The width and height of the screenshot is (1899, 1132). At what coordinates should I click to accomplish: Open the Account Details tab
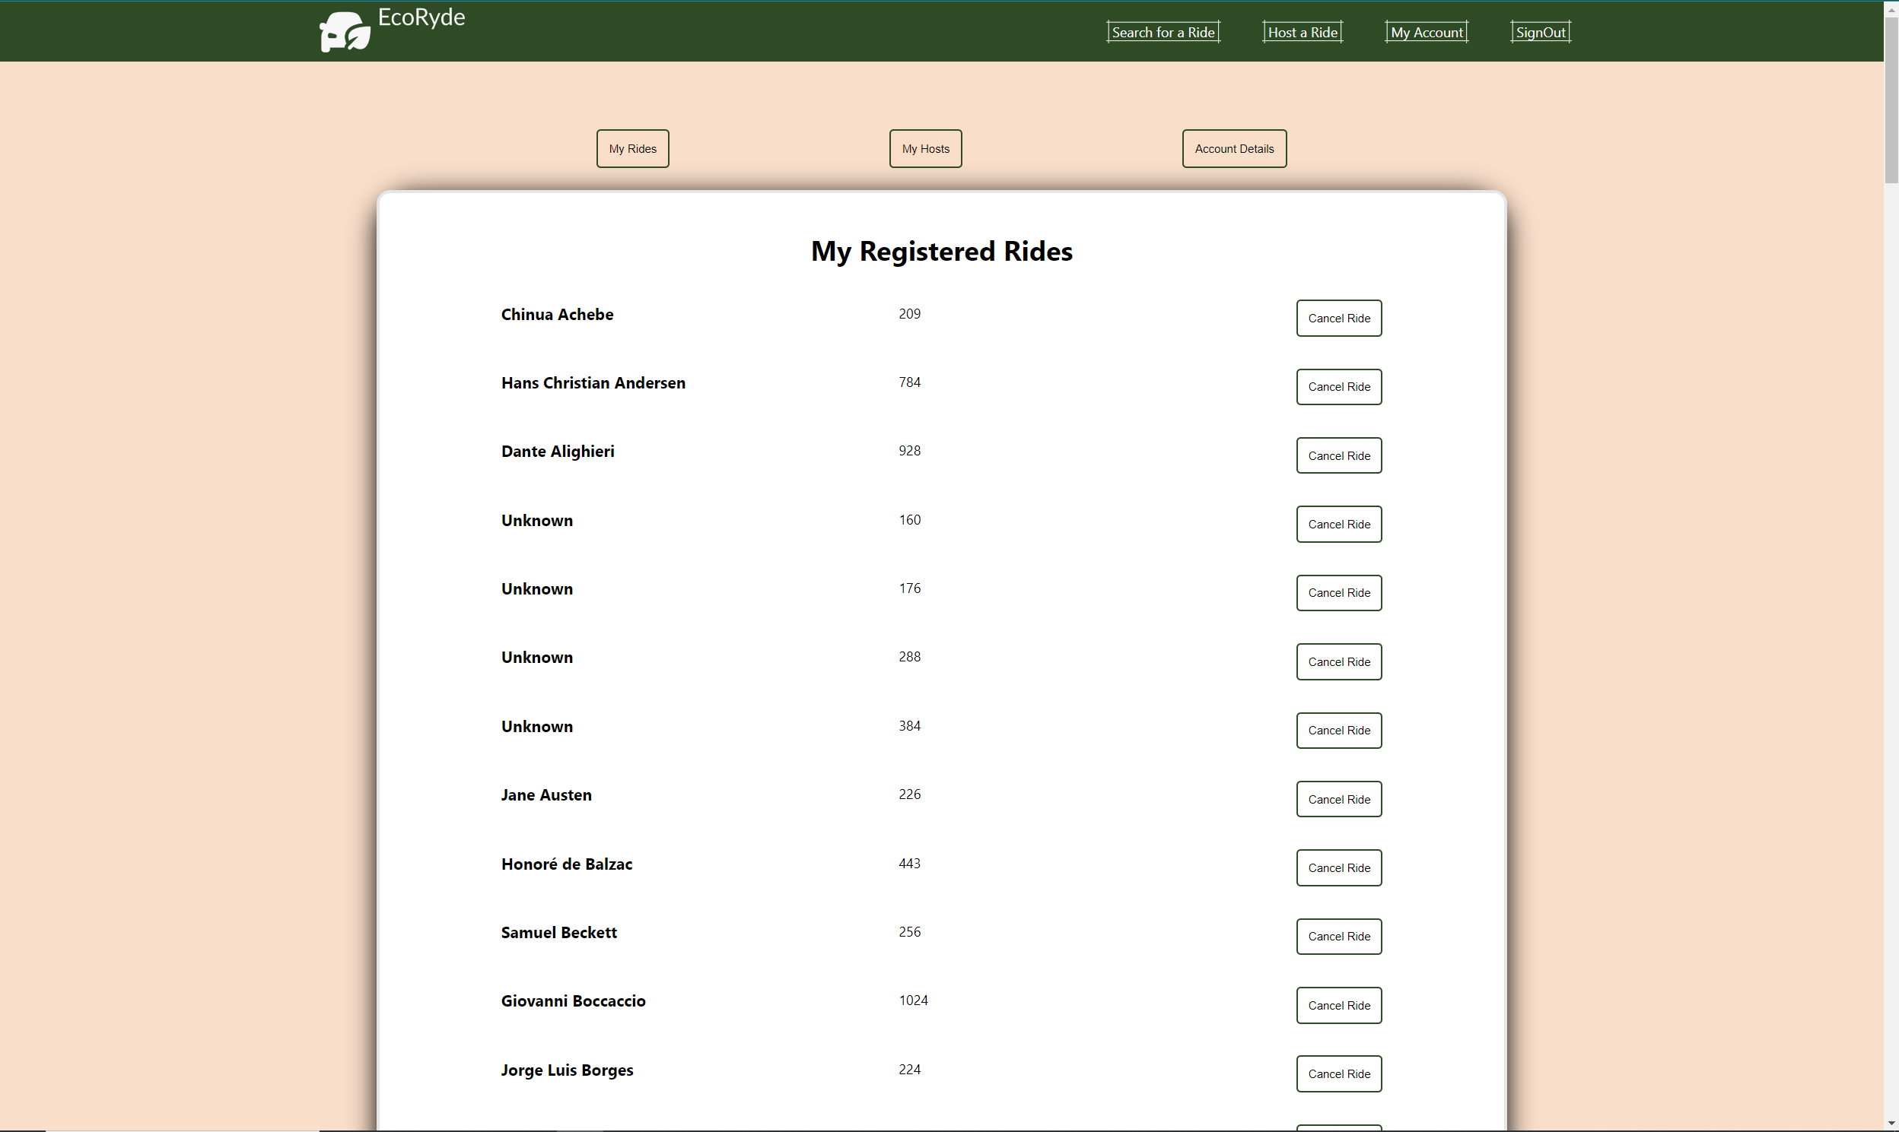[x=1233, y=149]
